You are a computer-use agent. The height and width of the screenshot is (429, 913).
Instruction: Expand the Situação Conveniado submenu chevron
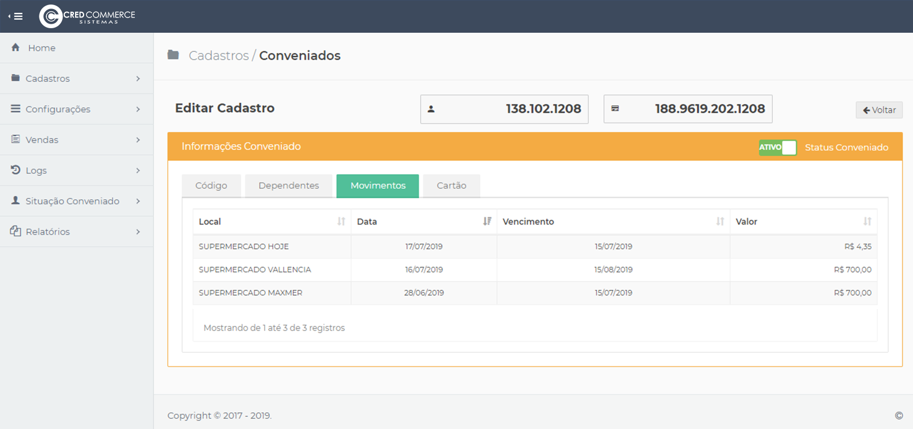[x=138, y=201]
